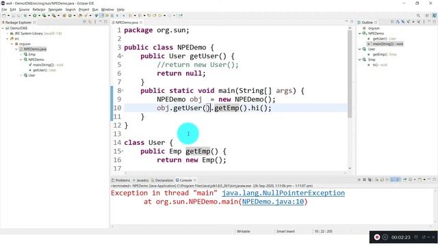Toggle Mark Occurrences in toolbar
This screenshot has height=246, width=438.
(102, 16)
